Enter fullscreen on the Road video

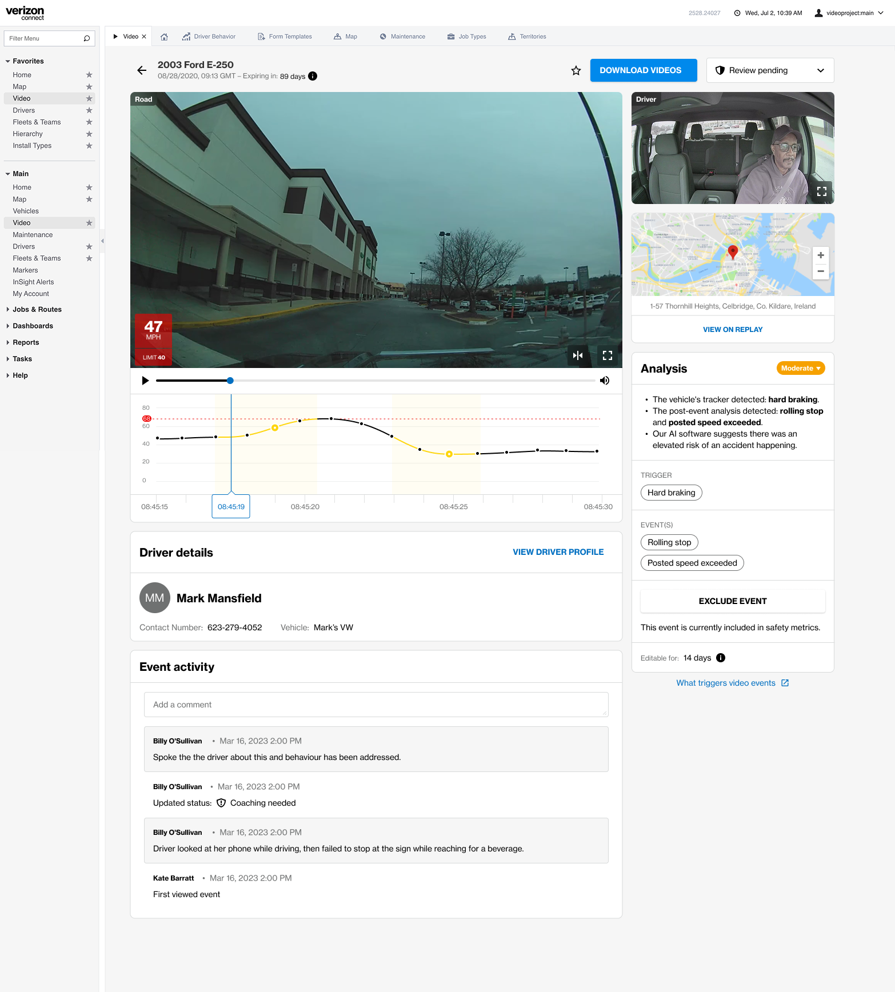point(608,355)
